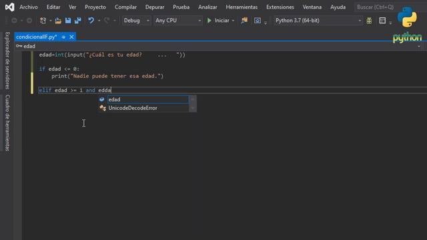Open the Proyecto menu
The image size is (427, 240).
95,7
